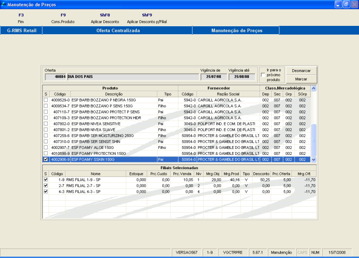Click ShF8 Aplicar Desconto
This screenshot has height=258, width=359.
coord(105,18)
